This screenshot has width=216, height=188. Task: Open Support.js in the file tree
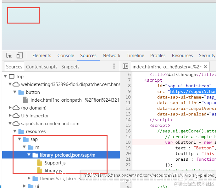tap(55, 163)
